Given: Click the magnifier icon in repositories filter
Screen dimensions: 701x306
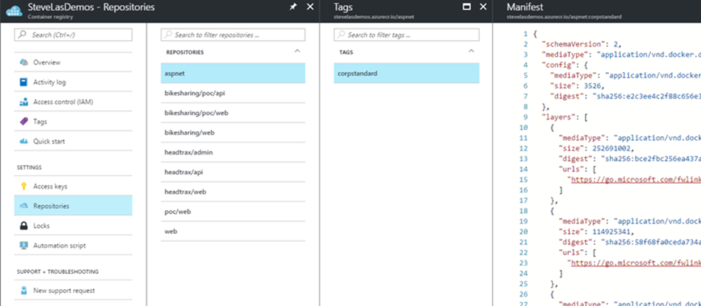Looking at the screenshot, I should [x=168, y=35].
